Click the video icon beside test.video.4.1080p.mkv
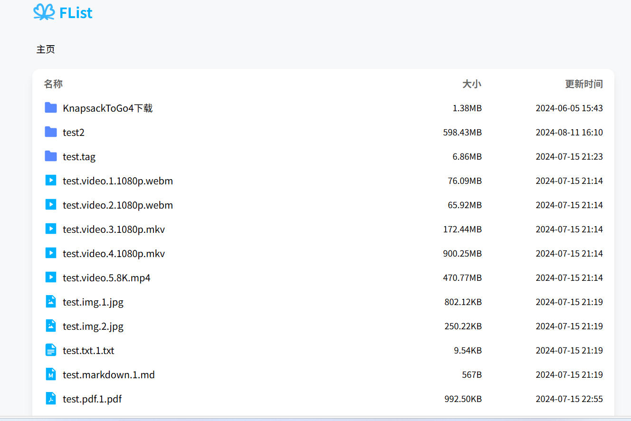This screenshot has height=421, width=631. pos(51,253)
